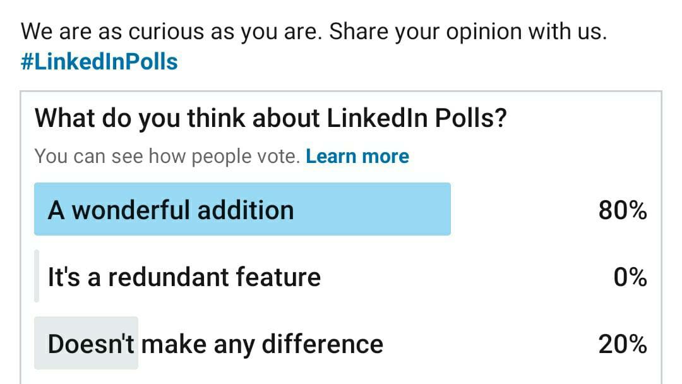Click the 20% result value
682x384 pixels.
(x=624, y=343)
